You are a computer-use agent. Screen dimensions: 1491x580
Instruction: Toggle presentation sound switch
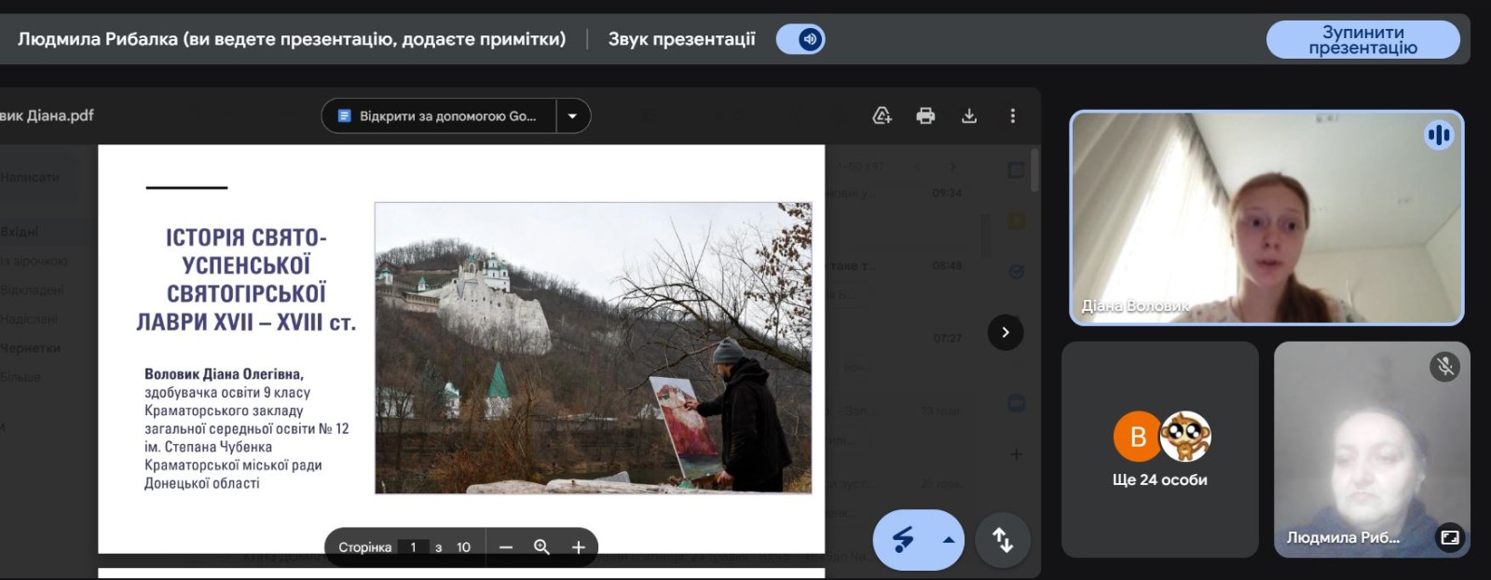[800, 39]
